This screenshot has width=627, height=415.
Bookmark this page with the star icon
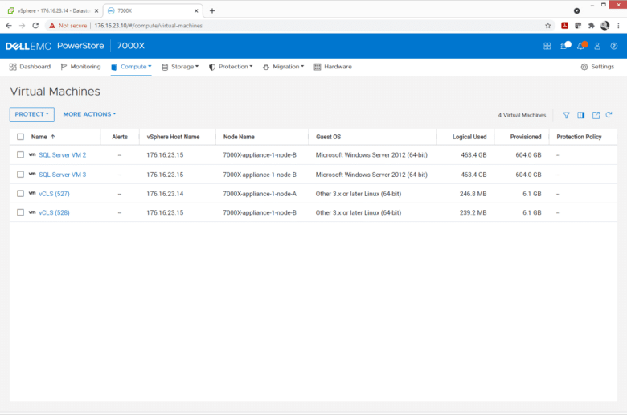point(548,26)
